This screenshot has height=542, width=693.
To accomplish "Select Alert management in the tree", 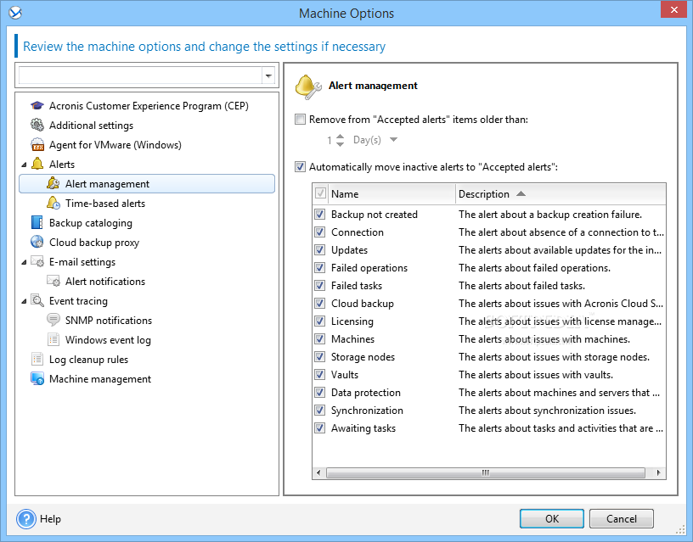I will (x=147, y=183).
